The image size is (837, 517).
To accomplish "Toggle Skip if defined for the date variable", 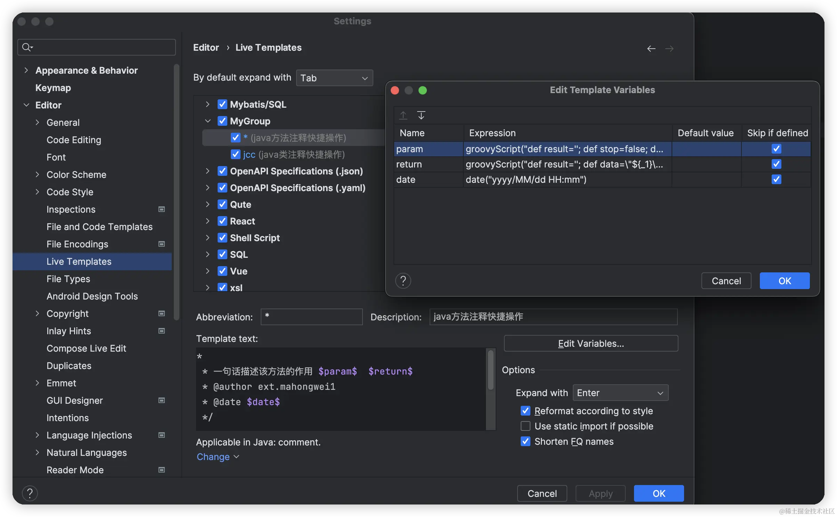I will coord(776,179).
